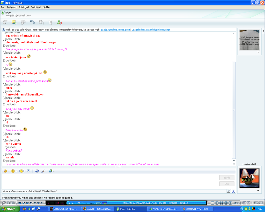Send files using the folder toolbar icon

[x=14, y=22]
